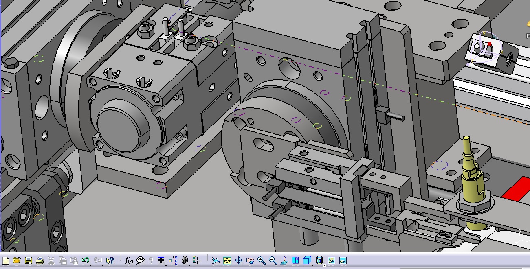Zoom in with the plus magnifier
The width and height of the screenshot is (530, 269).
point(262,260)
